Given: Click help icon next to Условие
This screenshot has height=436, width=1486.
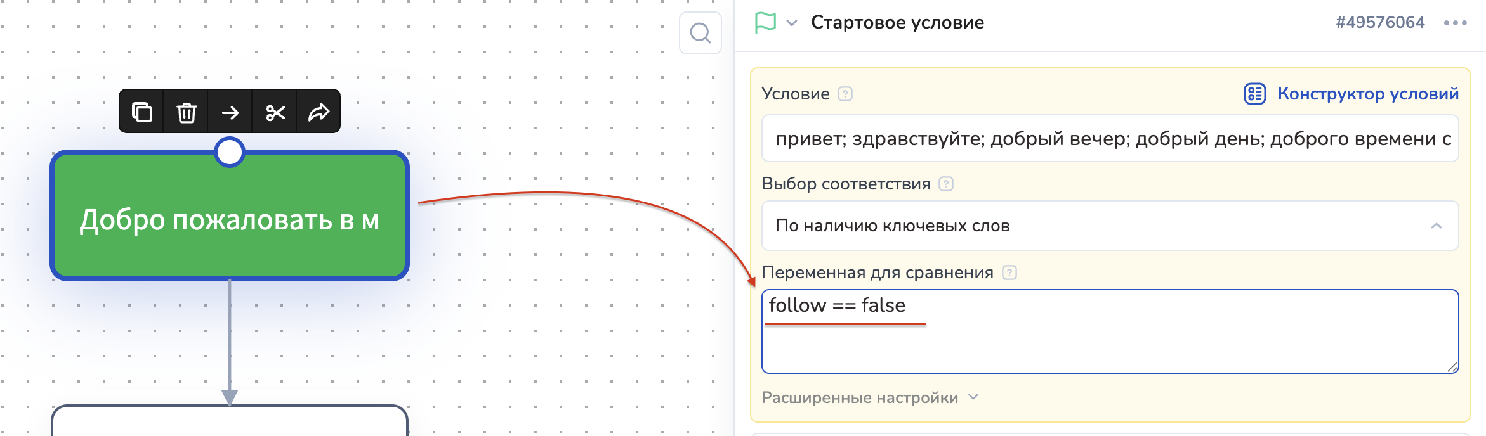Looking at the screenshot, I should (x=845, y=94).
